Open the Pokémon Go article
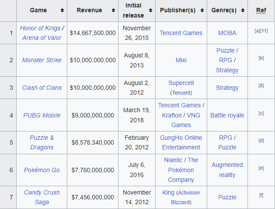This screenshot has height=209, width=275. coord(42,170)
